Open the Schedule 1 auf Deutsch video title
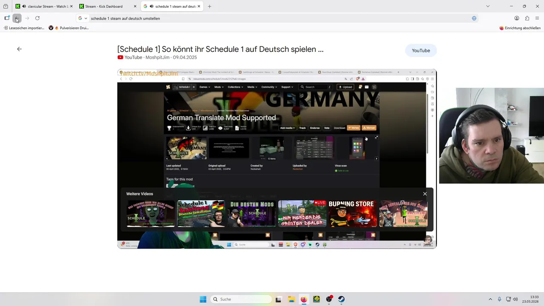The width and height of the screenshot is (544, 306). (220, 49)
